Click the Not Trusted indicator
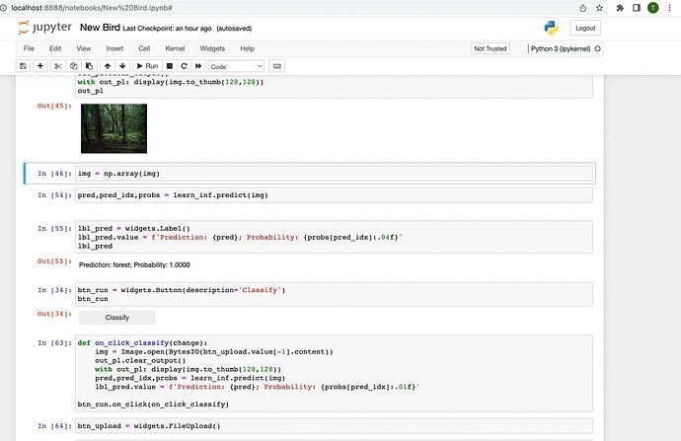 click(490, 47)
